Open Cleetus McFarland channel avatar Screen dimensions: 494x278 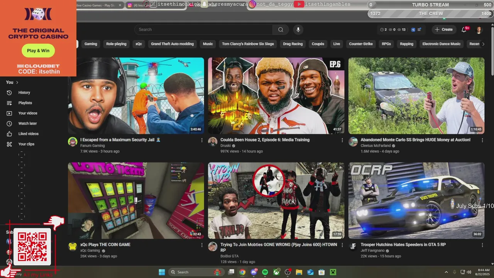coord(353,142)
